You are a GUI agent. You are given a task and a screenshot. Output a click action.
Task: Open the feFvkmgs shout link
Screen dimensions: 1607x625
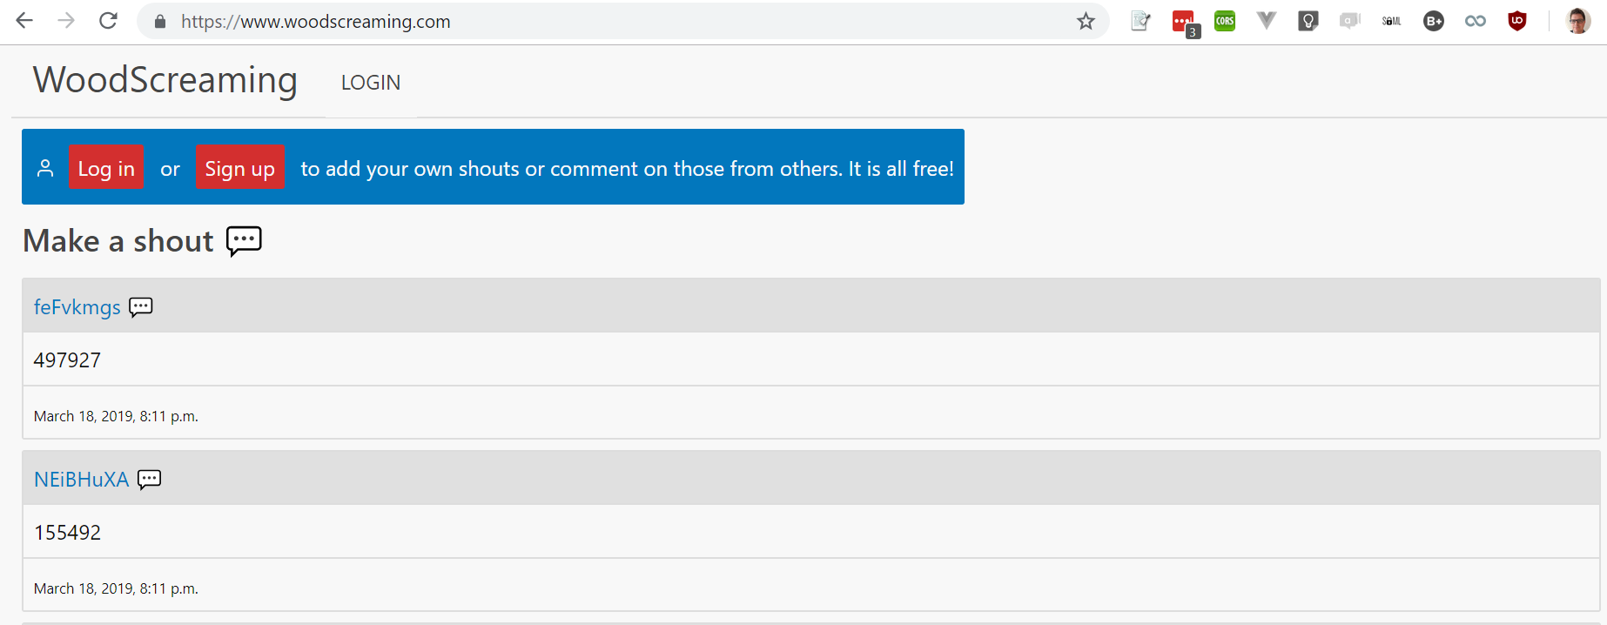pos(77,307)
